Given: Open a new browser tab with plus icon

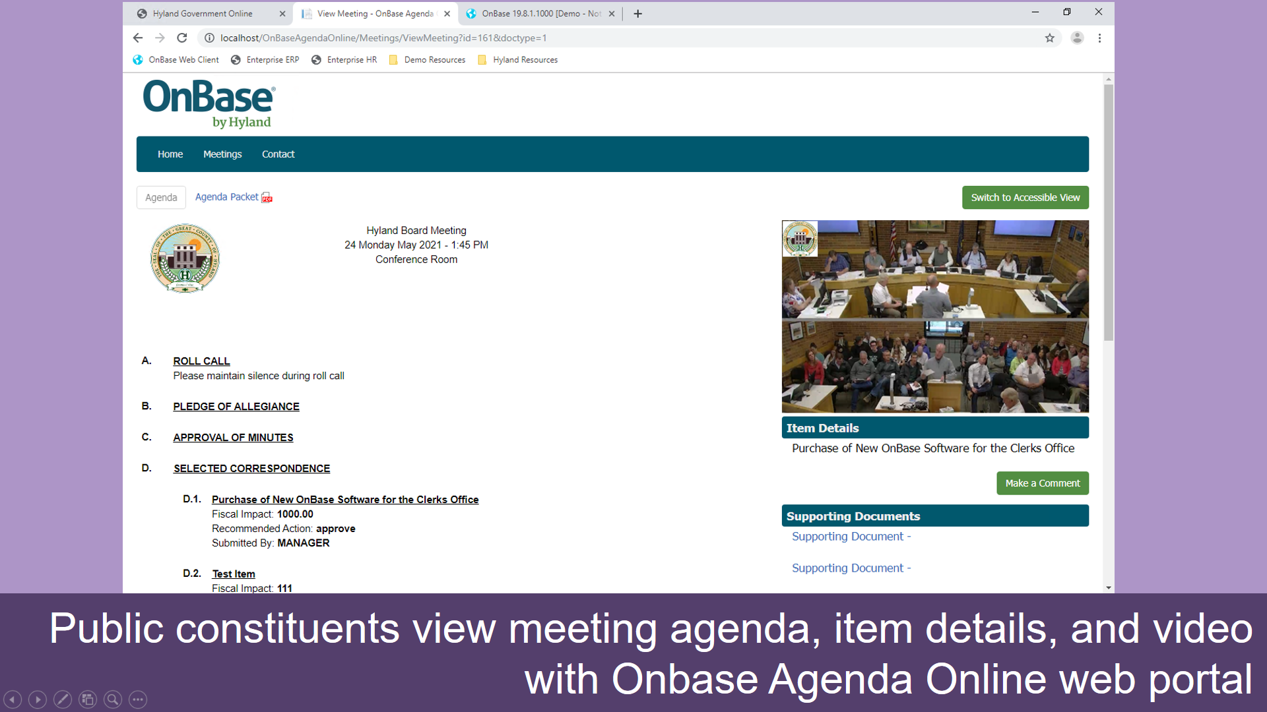Looking at the screenshot, I should coord(637,14).
